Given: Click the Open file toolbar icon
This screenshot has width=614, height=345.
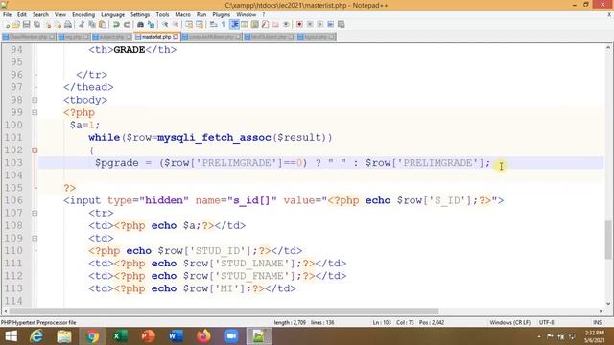Looking at the screenshot, I should click(x=16, y=24).
